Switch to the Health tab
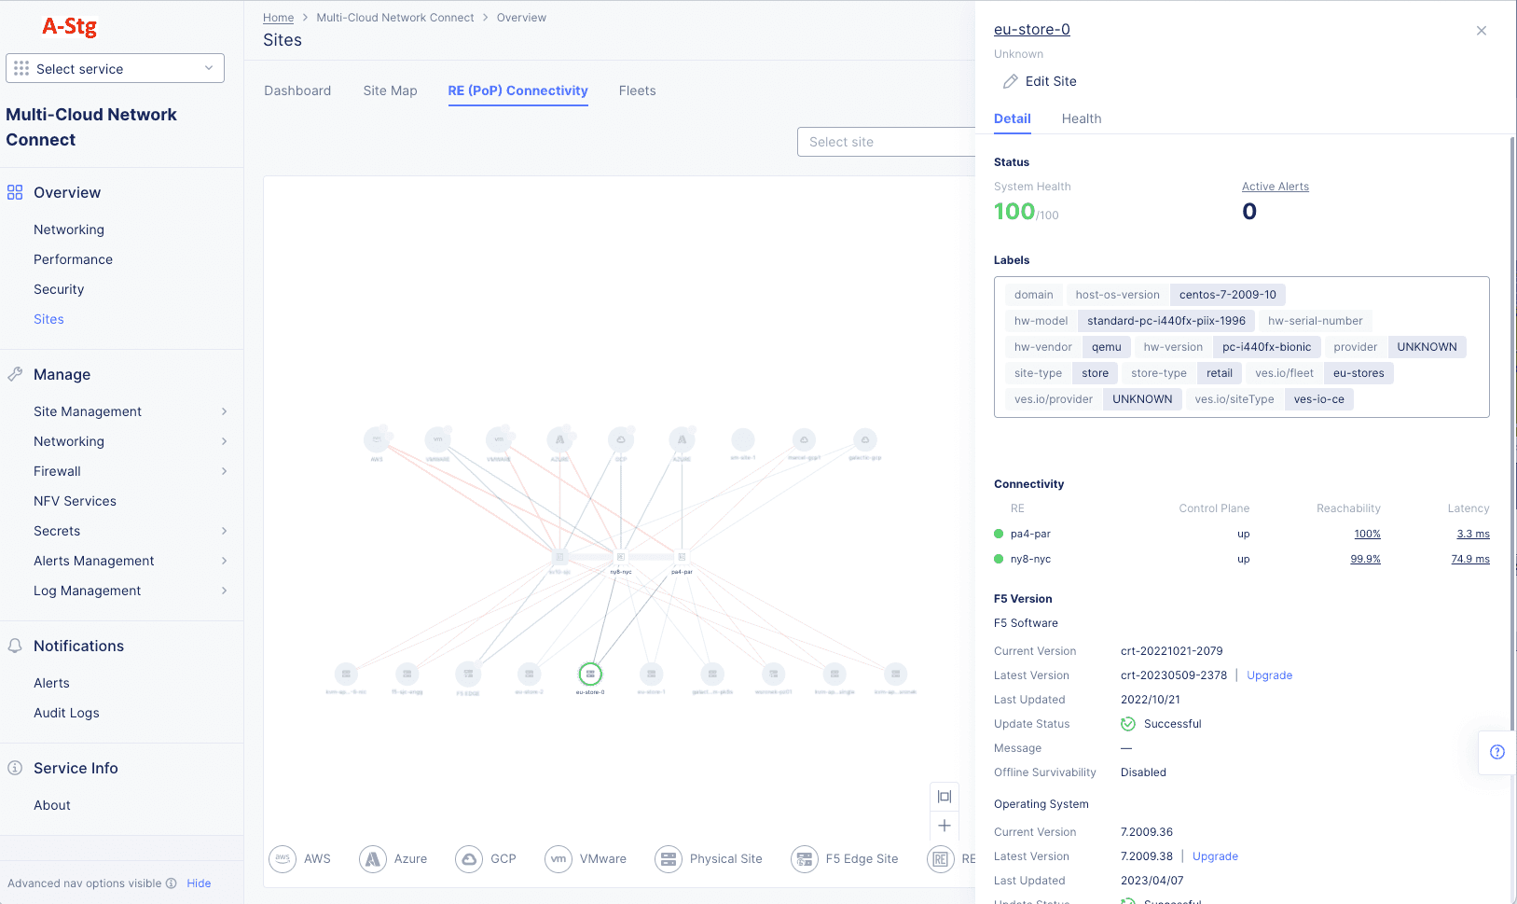1517x904 pixels. (1081, 118)
